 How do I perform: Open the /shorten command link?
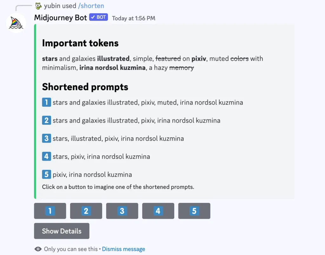click(91, 6)
